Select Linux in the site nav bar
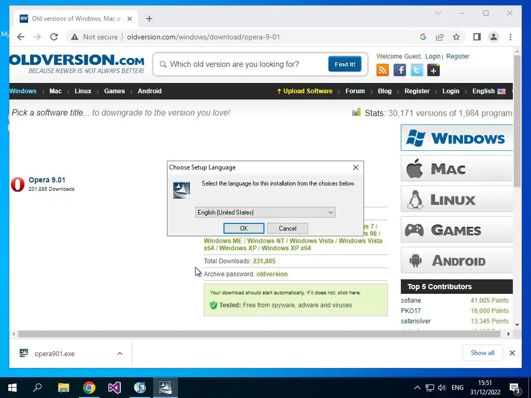The width and height of the screenshot is (531, 398). tap(83, 91)
